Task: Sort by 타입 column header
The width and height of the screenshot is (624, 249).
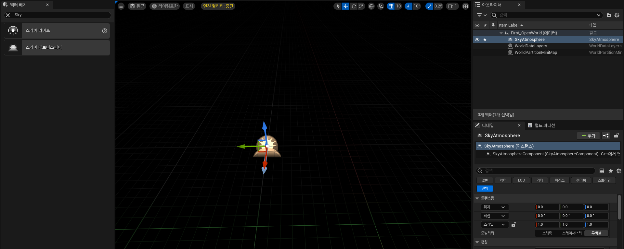Action: [x=604, y=25]
